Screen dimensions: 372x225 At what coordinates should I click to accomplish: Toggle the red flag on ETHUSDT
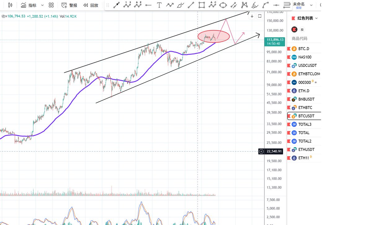(x=289, y=149)
